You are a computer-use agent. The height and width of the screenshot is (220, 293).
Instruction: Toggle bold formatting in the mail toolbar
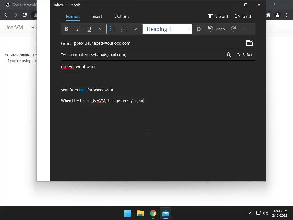pyautogui.click(x=66, y=29)
